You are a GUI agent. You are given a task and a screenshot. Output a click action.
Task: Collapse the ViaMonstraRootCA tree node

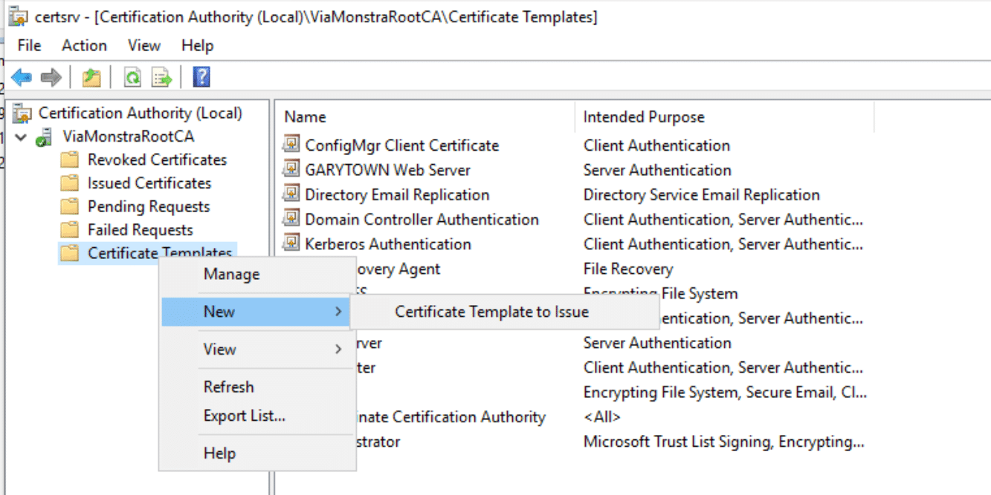tap(20, 137)
